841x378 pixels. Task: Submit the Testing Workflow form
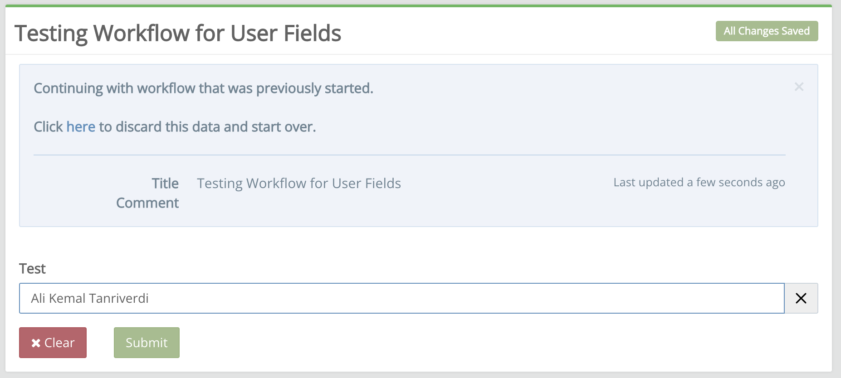(146, 343)
